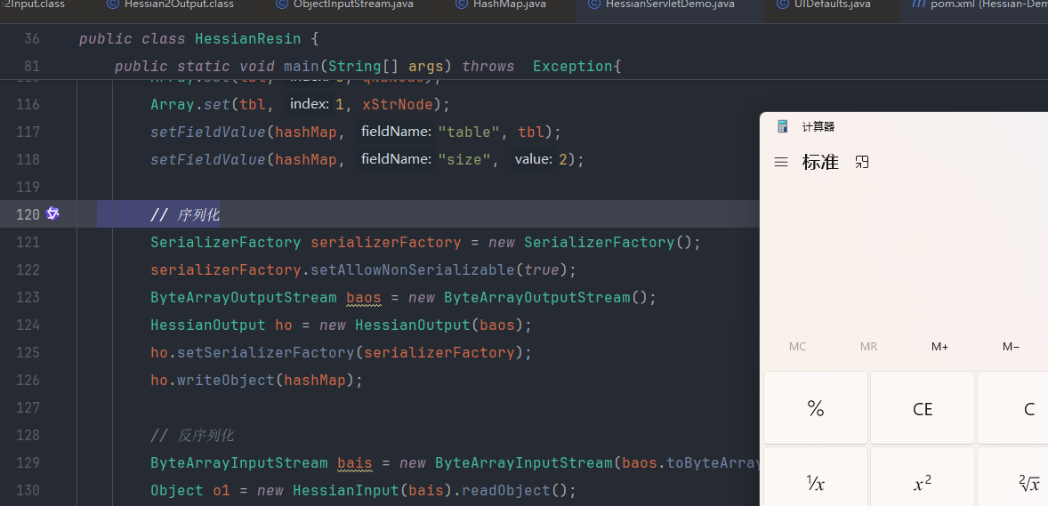
Task: Click xStrNode argument on line 116
Action: coord(398,104)
